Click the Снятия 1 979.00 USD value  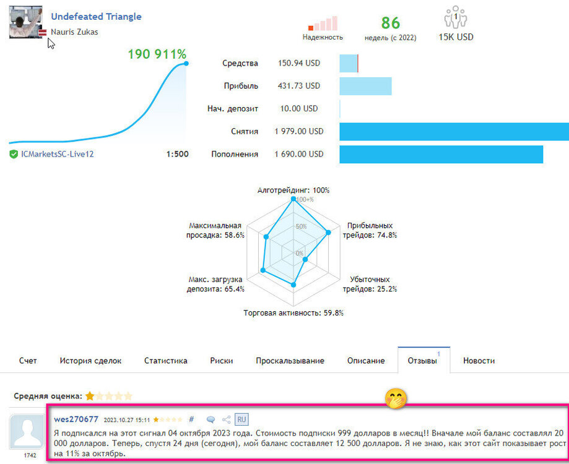(299, 131)
